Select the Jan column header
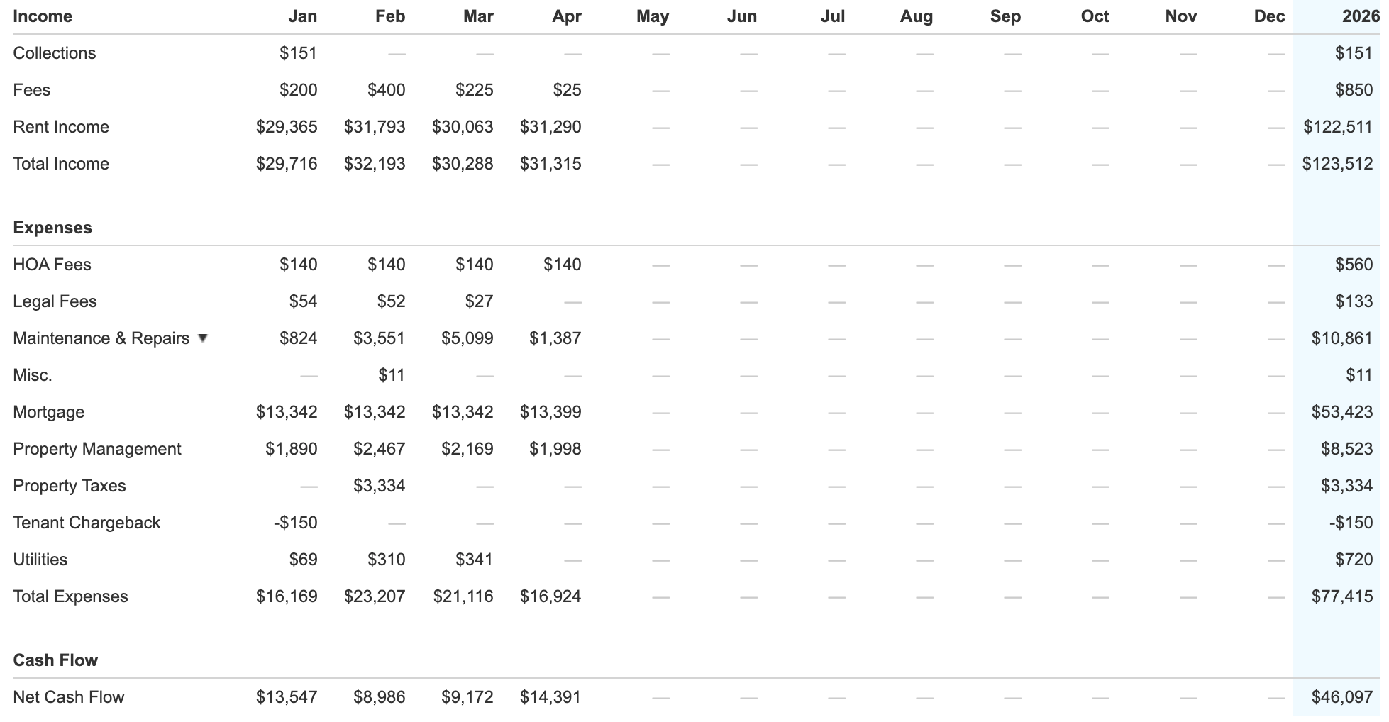 (302, 16)
